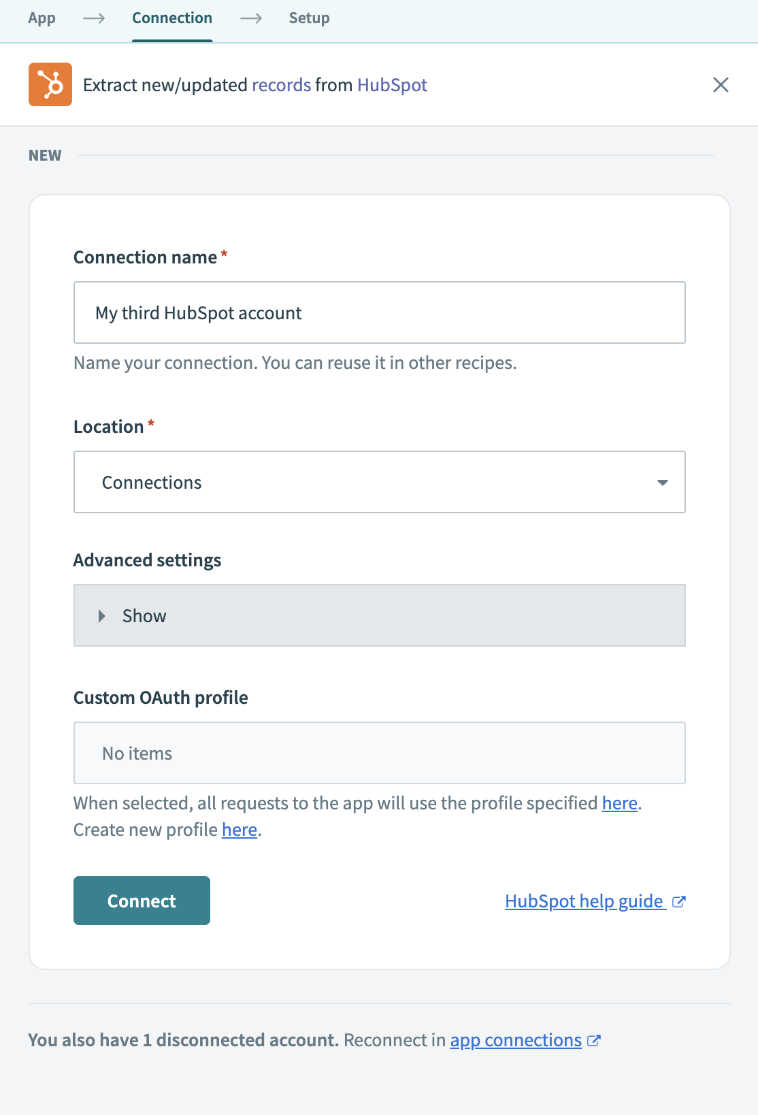Click the external link icon beside app connections
The height and width of the screenshot is (1115, 758).
593,1040
